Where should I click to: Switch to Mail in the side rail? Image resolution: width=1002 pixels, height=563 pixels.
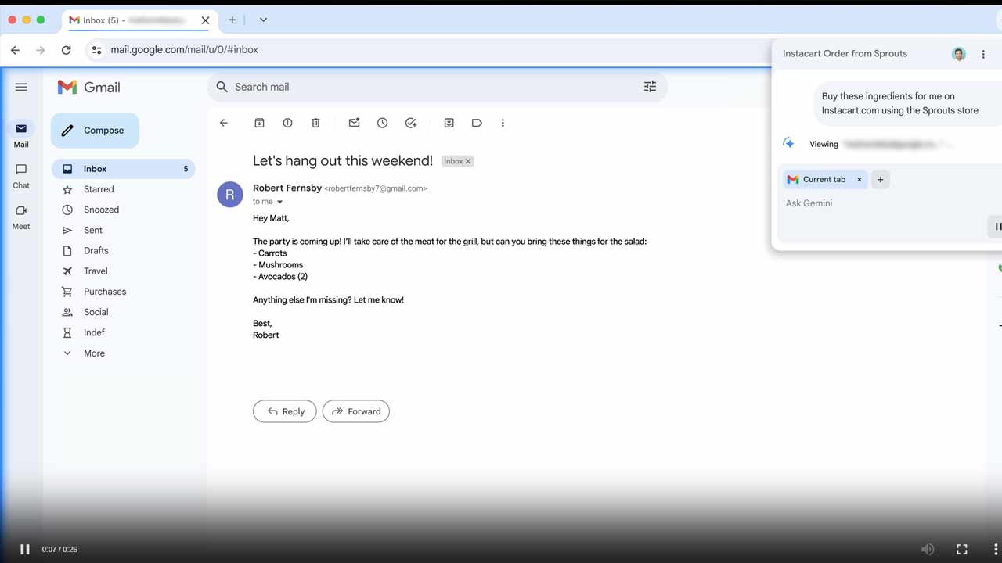(21, 134)
